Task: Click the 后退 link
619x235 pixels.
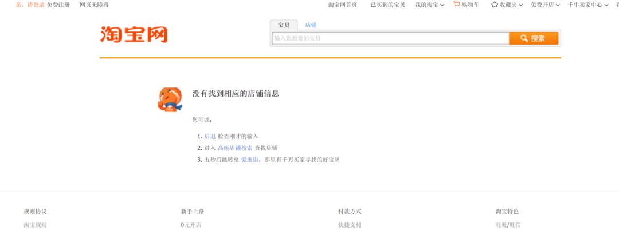Action: 210,136
